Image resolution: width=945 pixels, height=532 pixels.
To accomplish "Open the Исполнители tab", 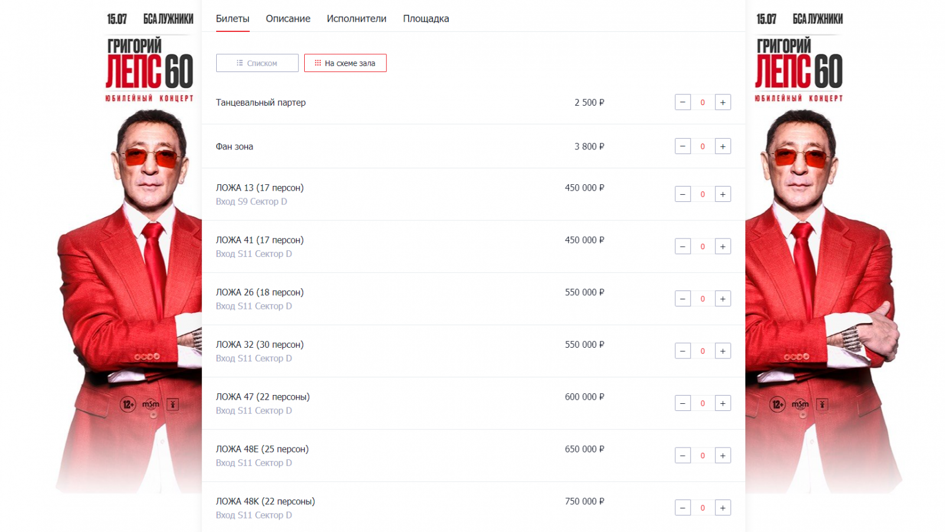I will [357, 19].
